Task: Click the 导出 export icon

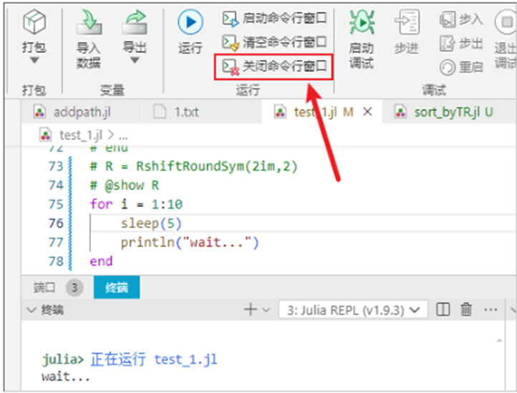Action: pyautogui.click(x=134, y=22)
